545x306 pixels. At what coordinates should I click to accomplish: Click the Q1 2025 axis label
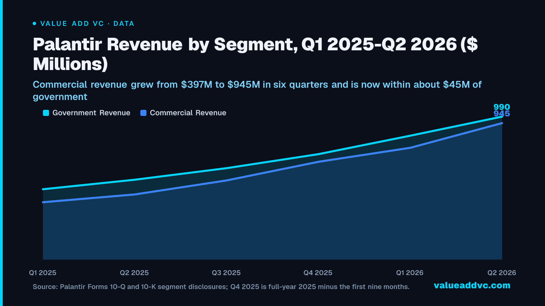point(43,273)
